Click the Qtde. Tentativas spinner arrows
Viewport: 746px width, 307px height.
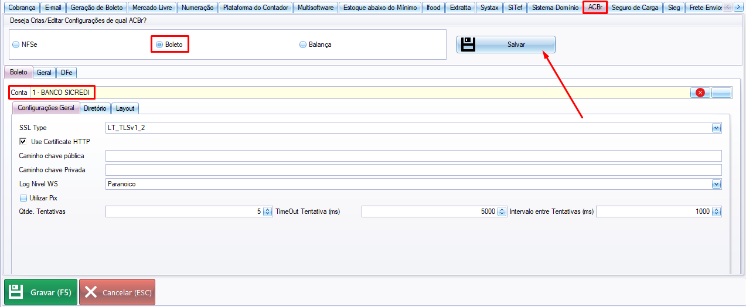click(268, 212)
